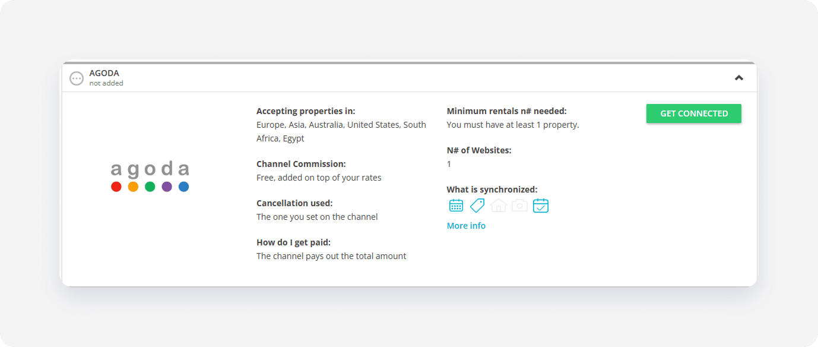
Task: Click the orange dot in Agoda logo
Action: pos(133,187)
